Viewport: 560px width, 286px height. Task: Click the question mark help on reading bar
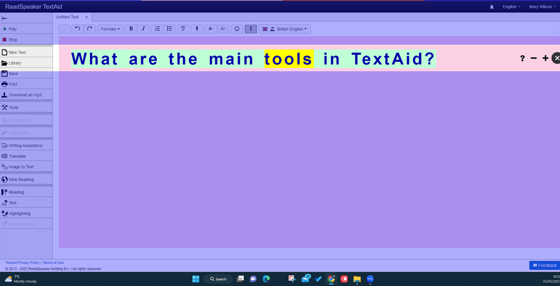point(523,59)
